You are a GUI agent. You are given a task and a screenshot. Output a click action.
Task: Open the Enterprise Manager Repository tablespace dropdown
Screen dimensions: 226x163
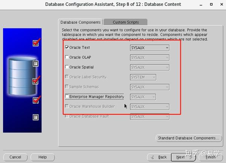[143, 97]
